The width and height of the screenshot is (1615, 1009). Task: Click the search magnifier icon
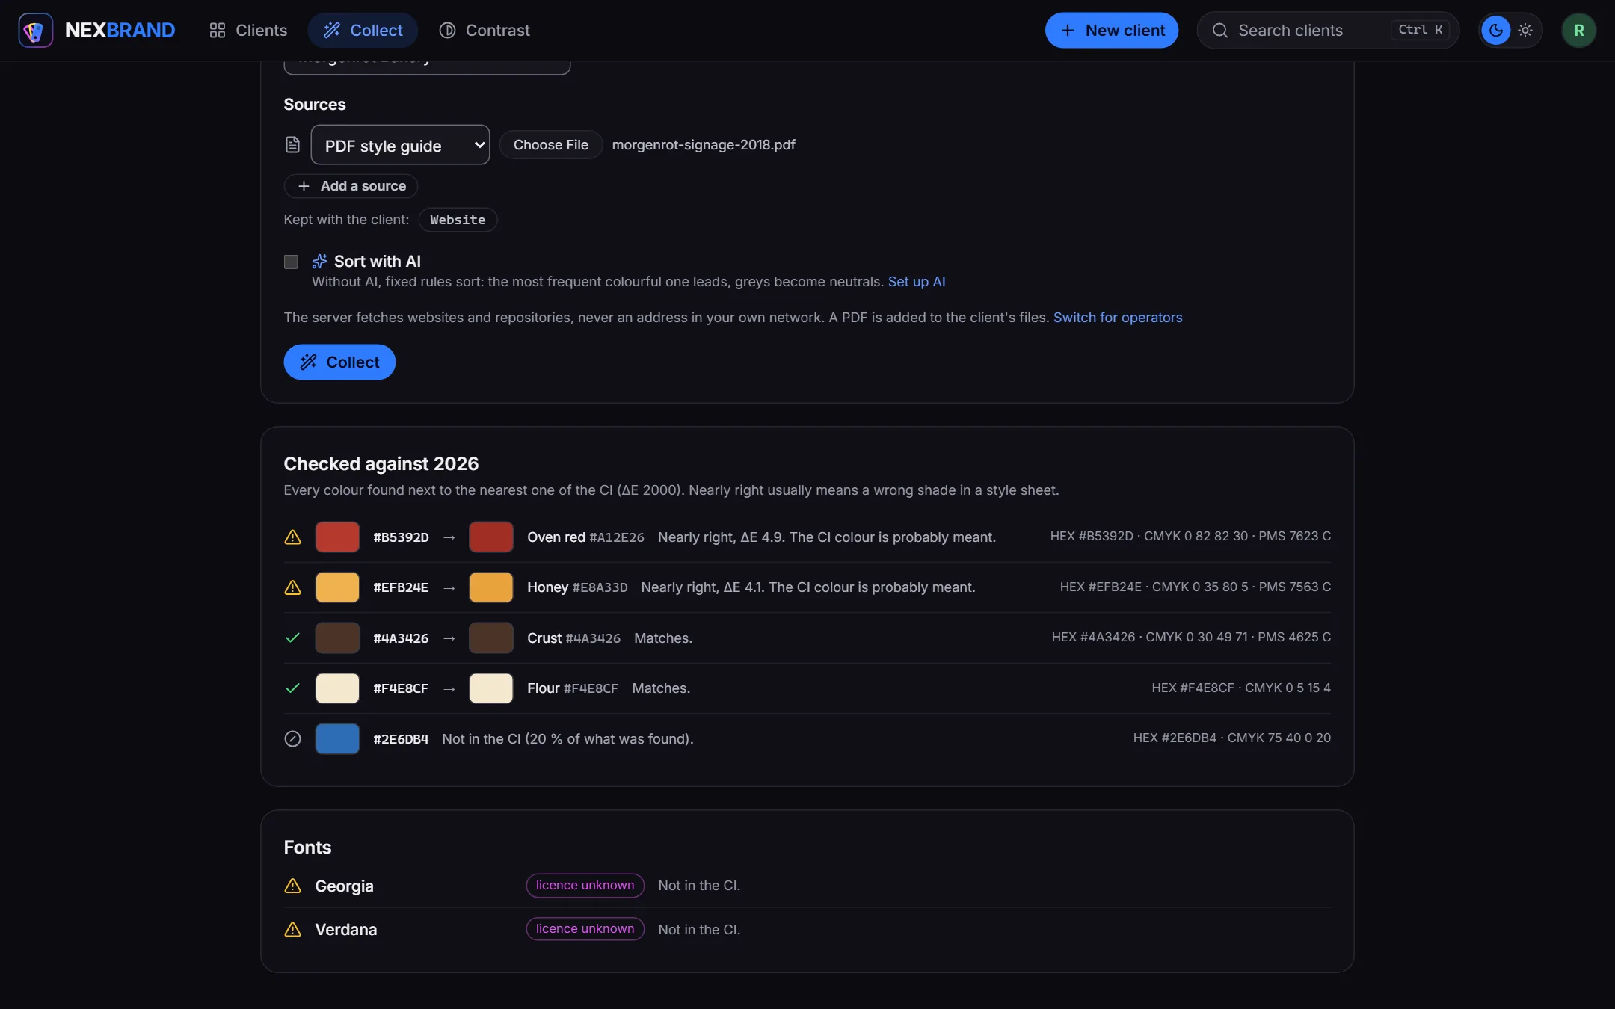[1219, 30]
